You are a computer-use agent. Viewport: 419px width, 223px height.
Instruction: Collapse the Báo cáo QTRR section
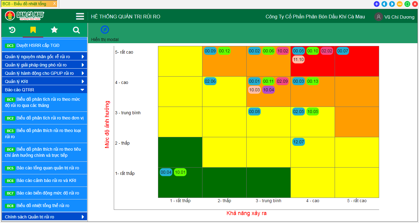coord(44,90)
